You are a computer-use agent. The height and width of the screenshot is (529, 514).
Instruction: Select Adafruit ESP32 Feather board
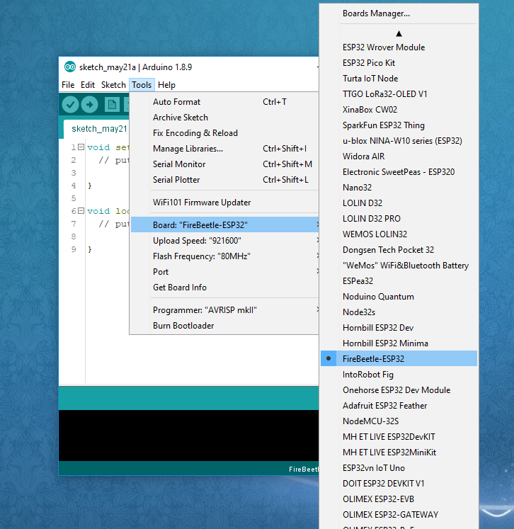pyautogui.click(x=399, y=406)
